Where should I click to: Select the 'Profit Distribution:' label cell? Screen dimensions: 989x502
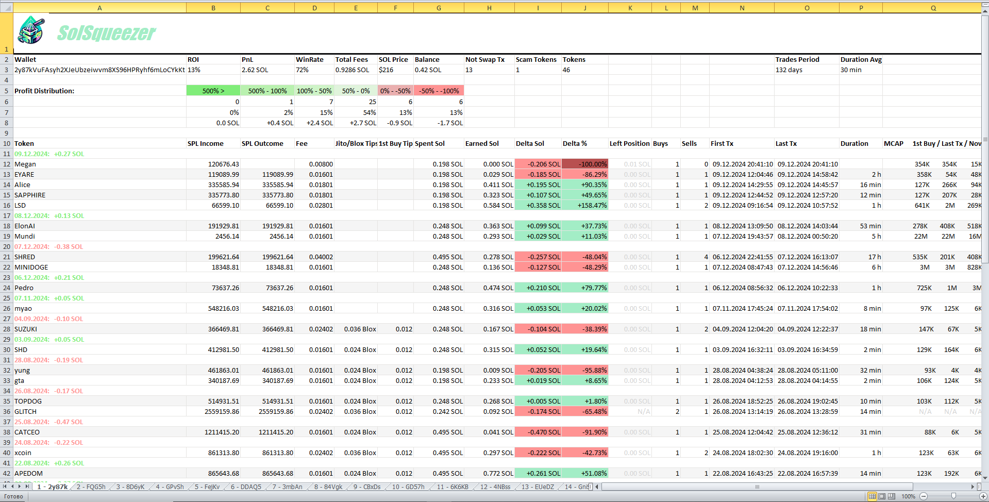99,91
